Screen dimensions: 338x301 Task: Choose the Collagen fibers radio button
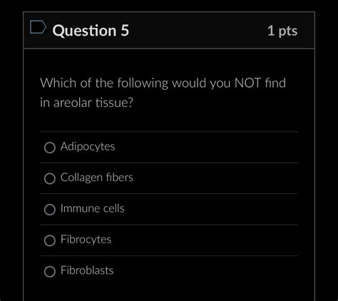(x=50, y=178)
